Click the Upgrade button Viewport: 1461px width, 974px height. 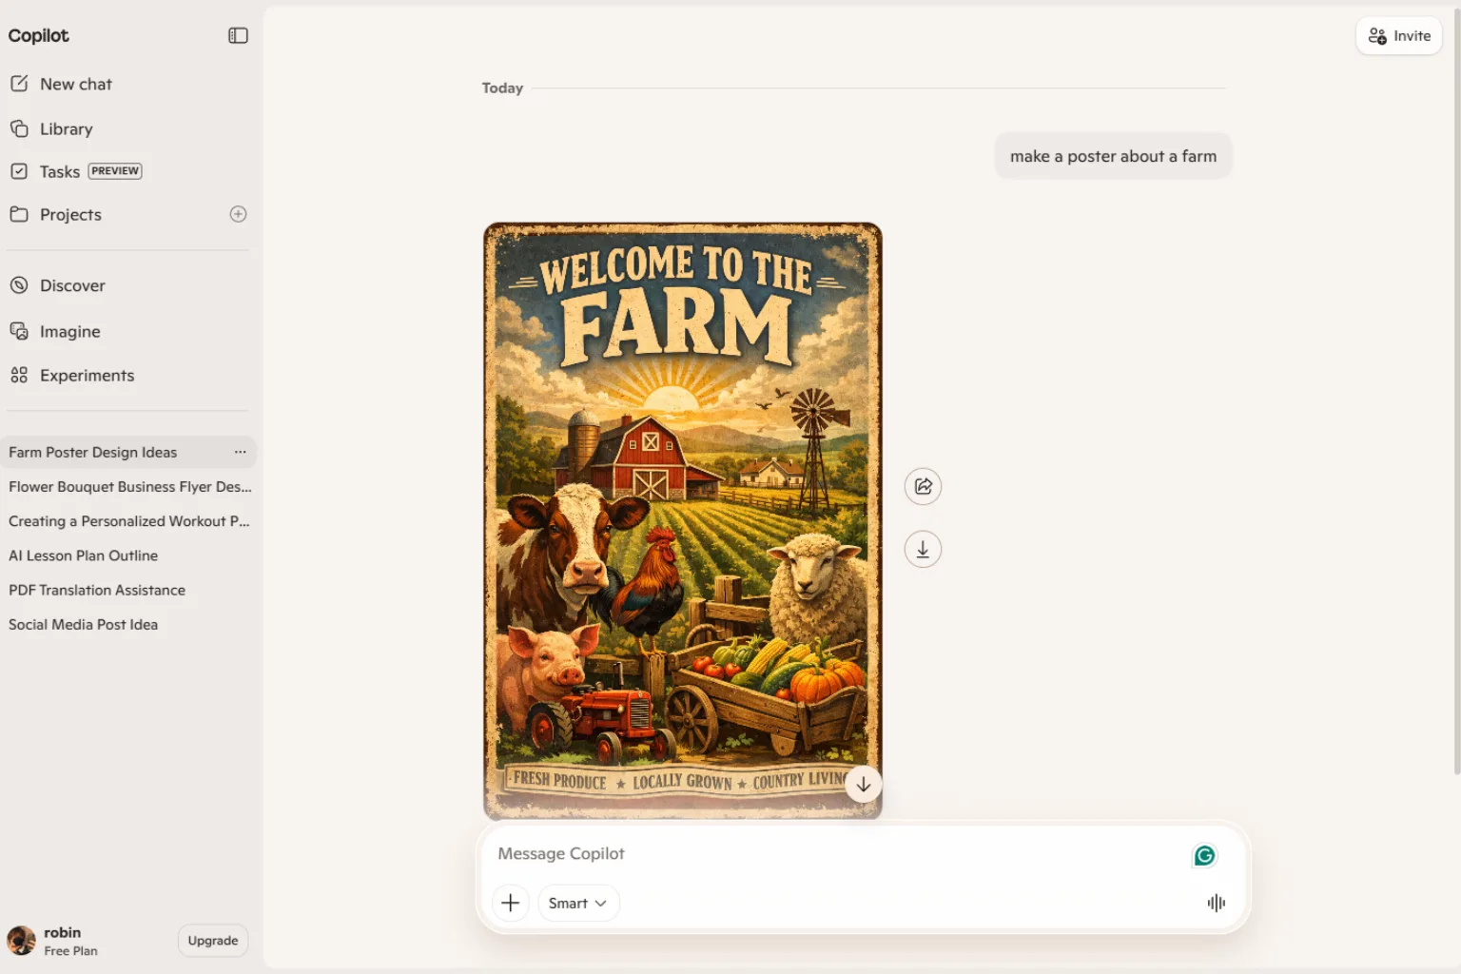click(212, 941)
